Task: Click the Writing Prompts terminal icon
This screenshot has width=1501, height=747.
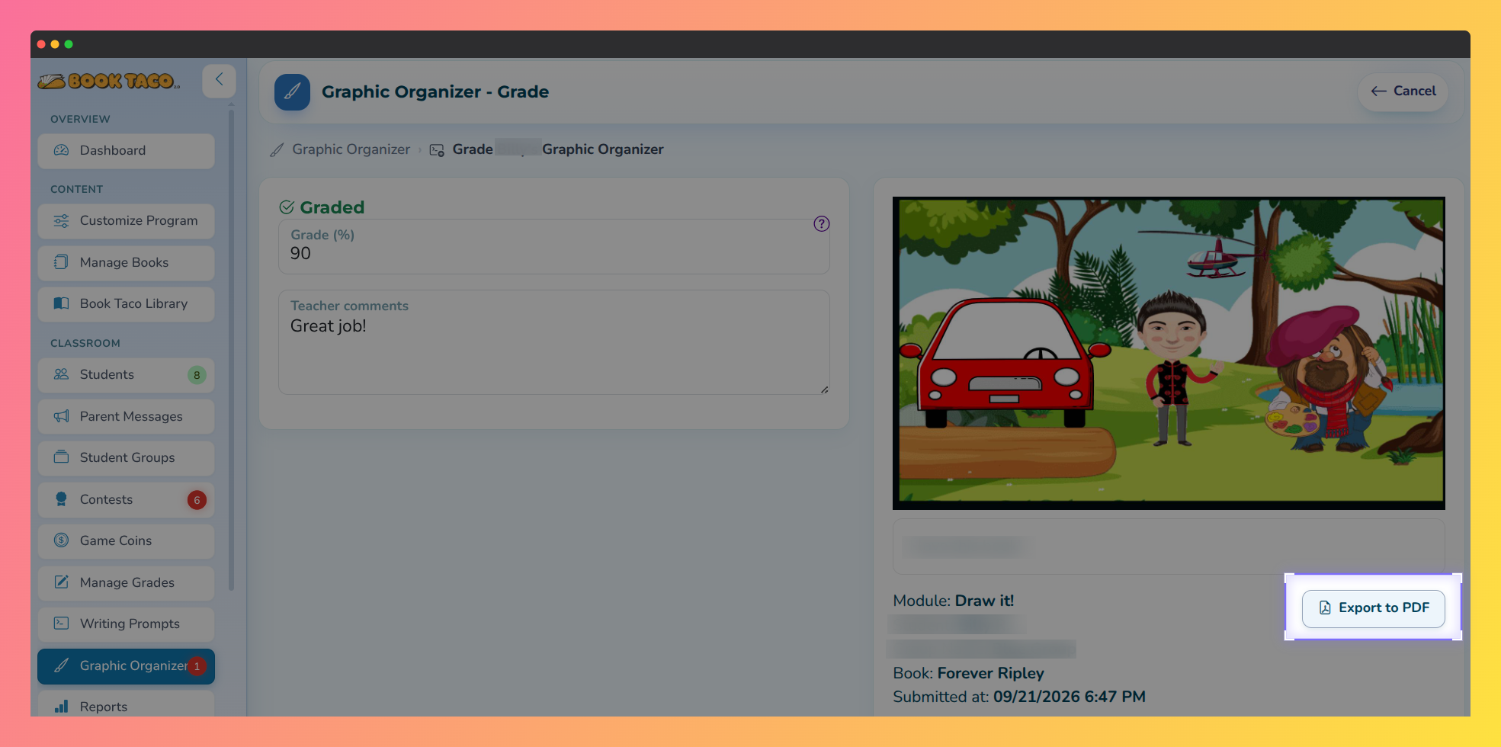Action: [62, 624]
